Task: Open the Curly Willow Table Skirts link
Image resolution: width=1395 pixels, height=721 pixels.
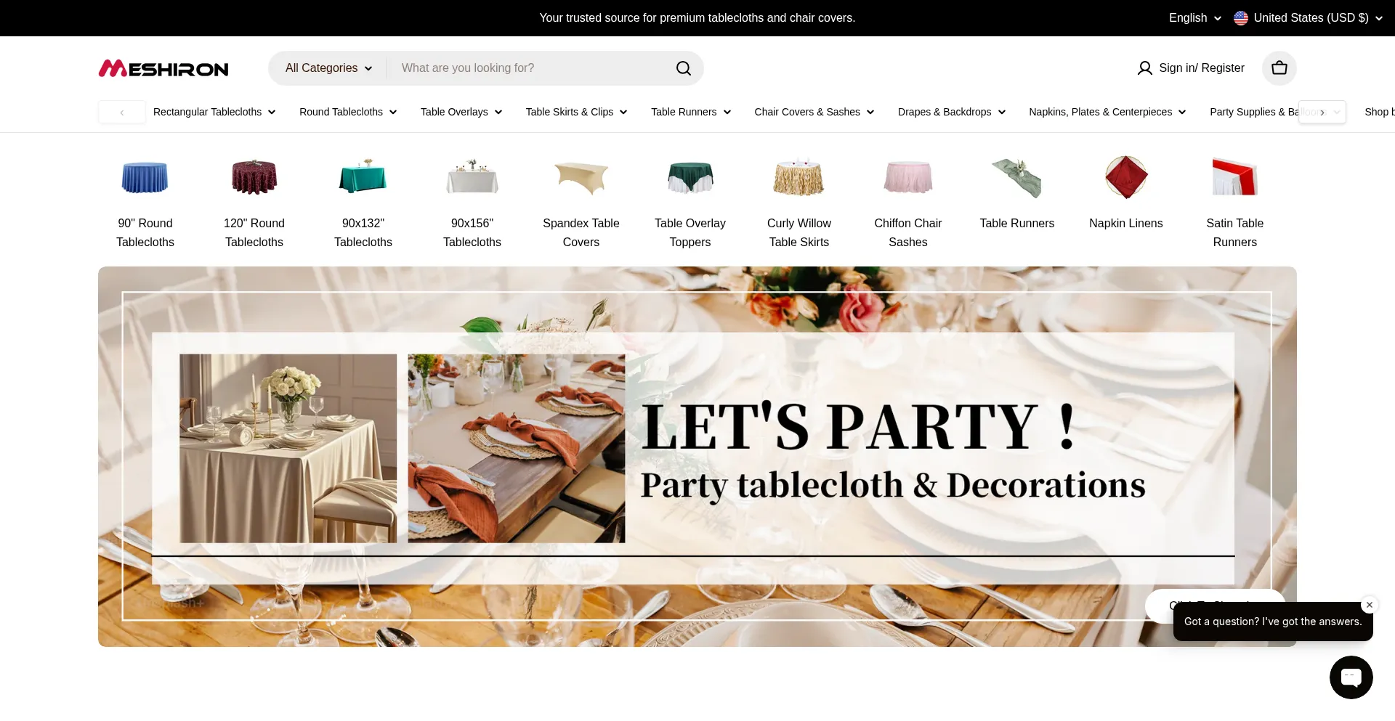Action: click(x=799, y=232)
